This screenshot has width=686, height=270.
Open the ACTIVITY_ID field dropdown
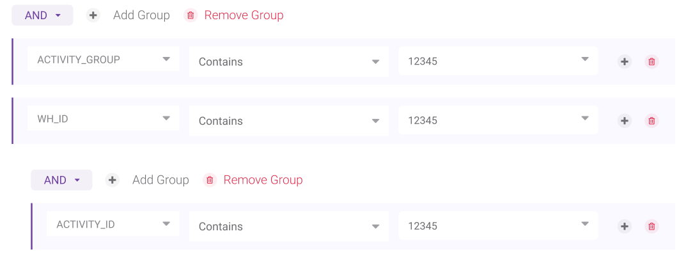click(113, 225)
